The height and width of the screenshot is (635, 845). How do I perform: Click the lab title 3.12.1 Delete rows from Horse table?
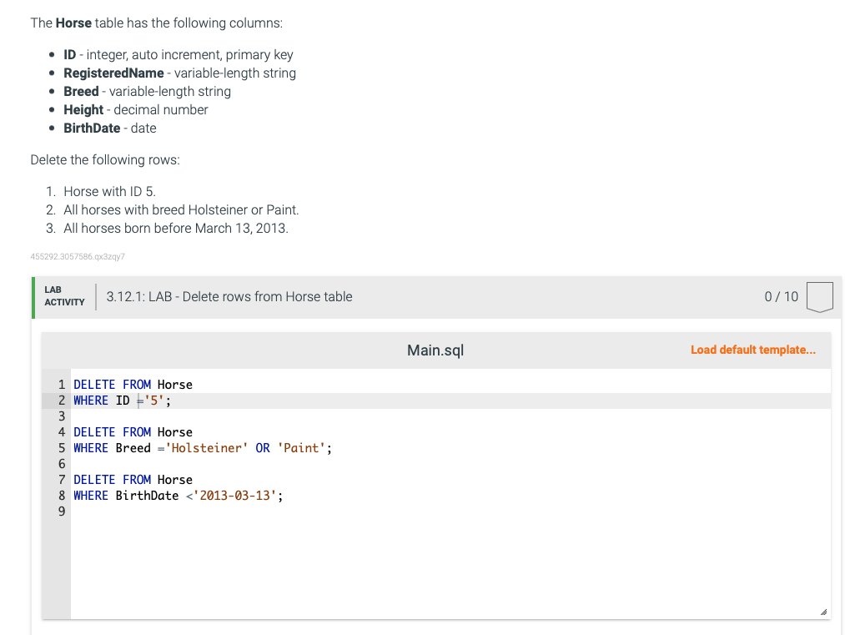pos(229,297)
